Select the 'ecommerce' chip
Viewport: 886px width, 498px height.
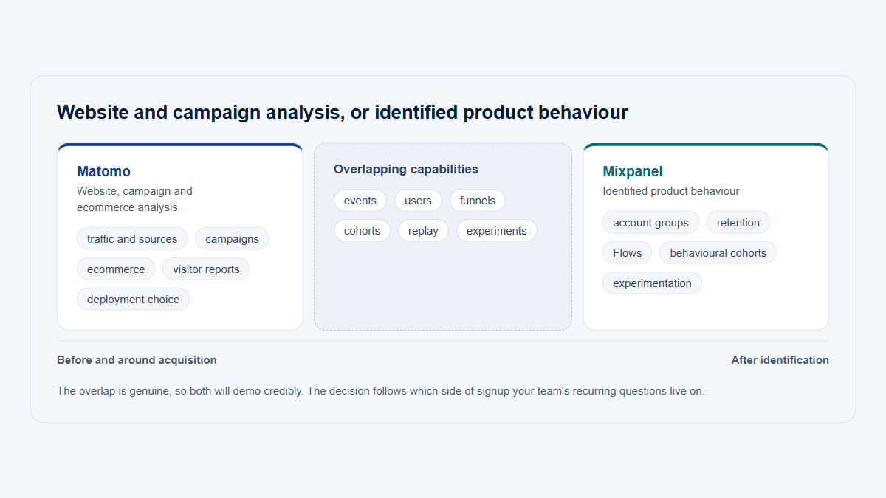116,269
